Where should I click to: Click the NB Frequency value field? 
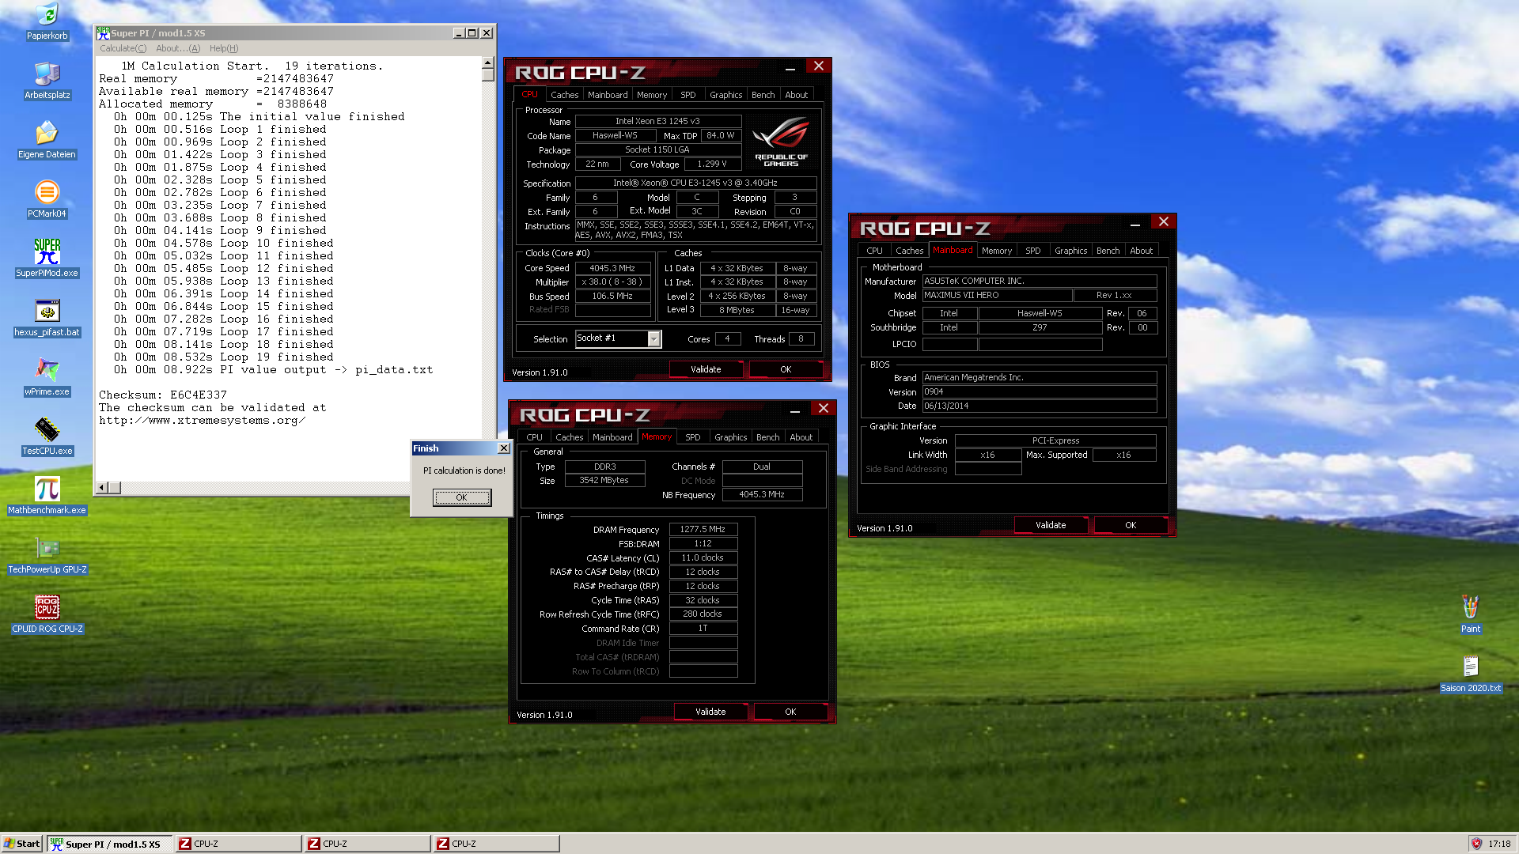coord(762,495)
